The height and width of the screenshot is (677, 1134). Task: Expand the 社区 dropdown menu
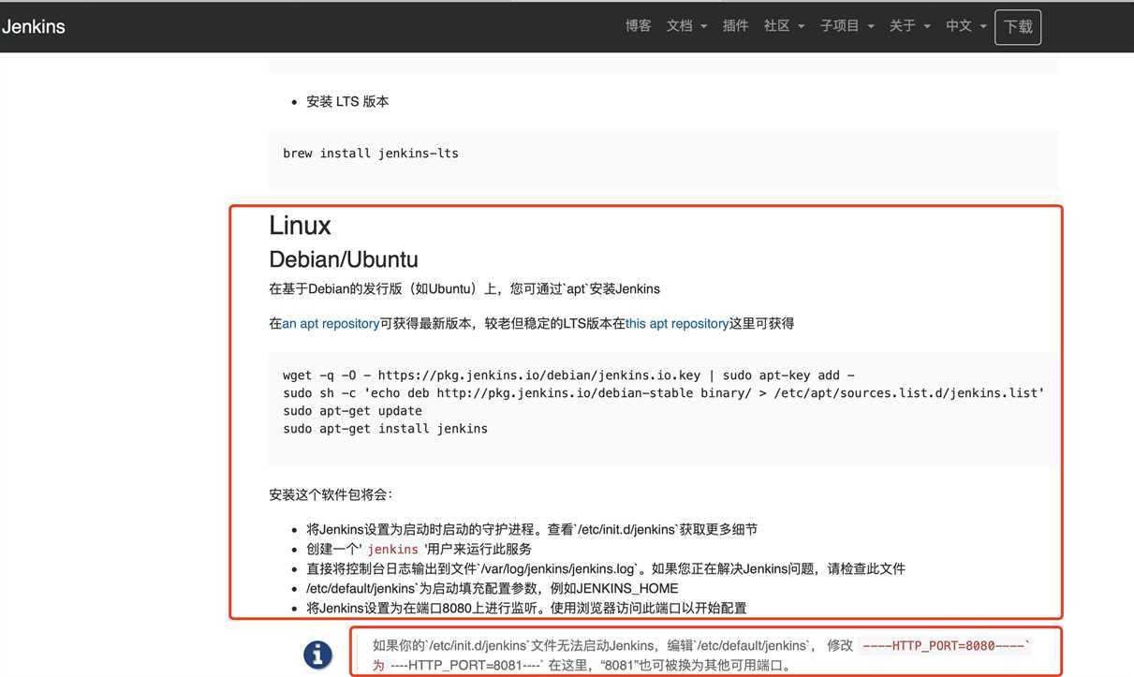784,26
